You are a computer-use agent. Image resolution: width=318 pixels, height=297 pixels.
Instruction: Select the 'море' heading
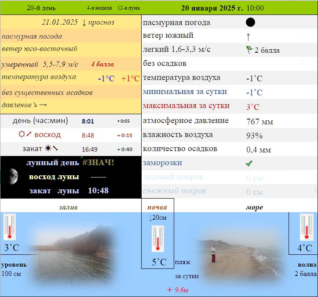255,207
